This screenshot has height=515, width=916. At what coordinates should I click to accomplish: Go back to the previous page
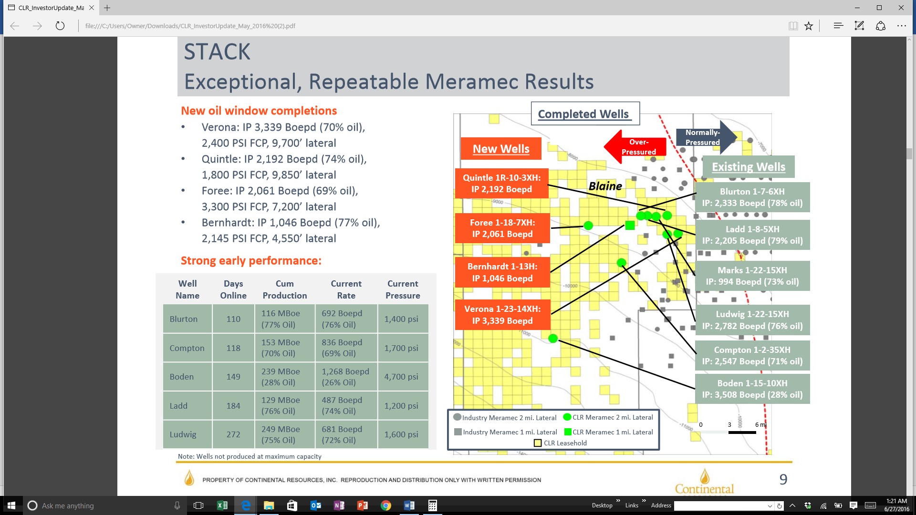tap(15, 26)
